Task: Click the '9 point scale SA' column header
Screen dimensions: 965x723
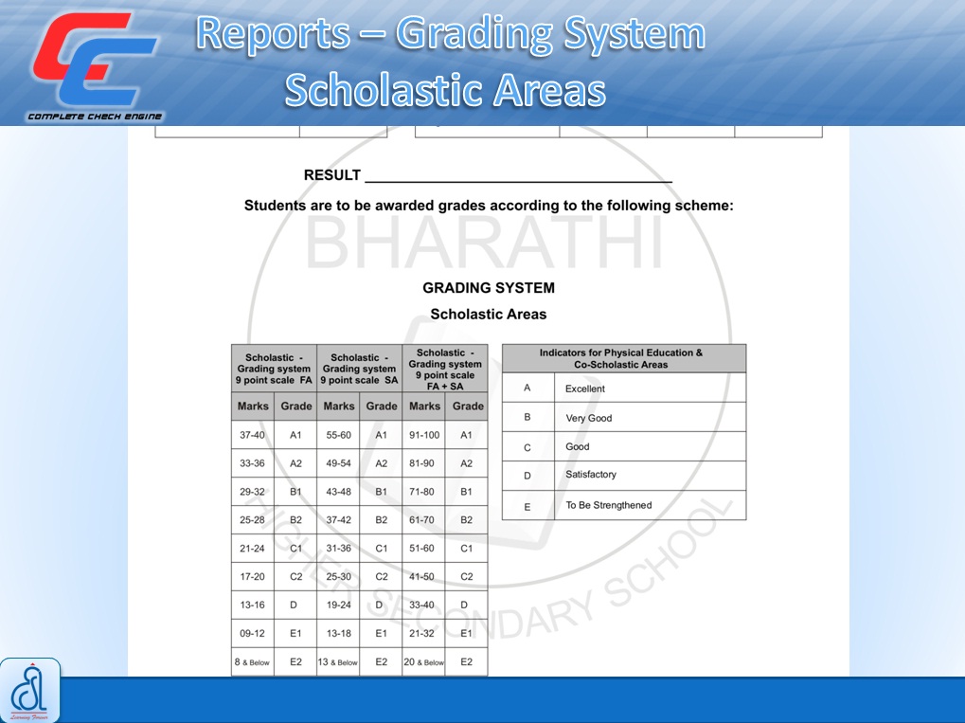Action: tap(360, 369)
